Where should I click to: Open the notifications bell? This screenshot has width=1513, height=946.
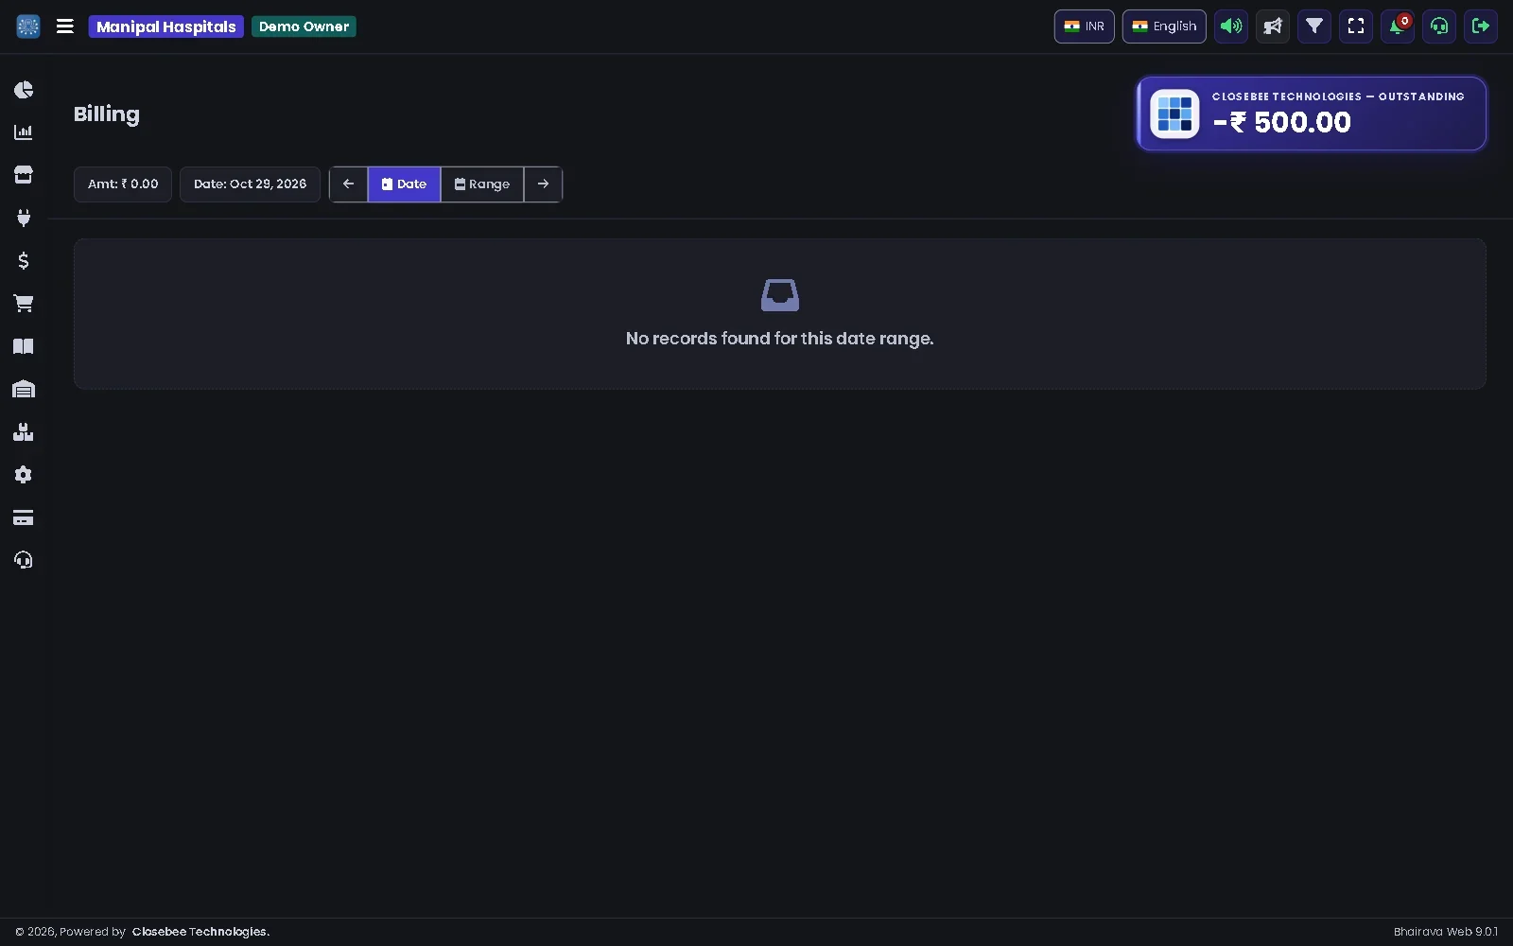pos(1398,26)
